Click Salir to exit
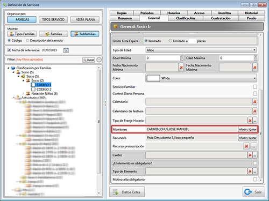The height and width of the screenshot is (201, 269). click(x=253, y=192)
